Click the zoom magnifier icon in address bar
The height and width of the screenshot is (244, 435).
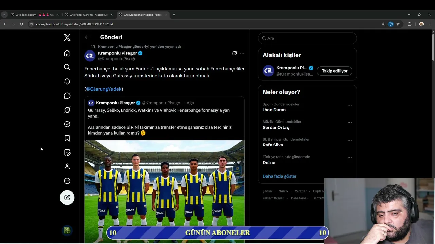point(383,24)
